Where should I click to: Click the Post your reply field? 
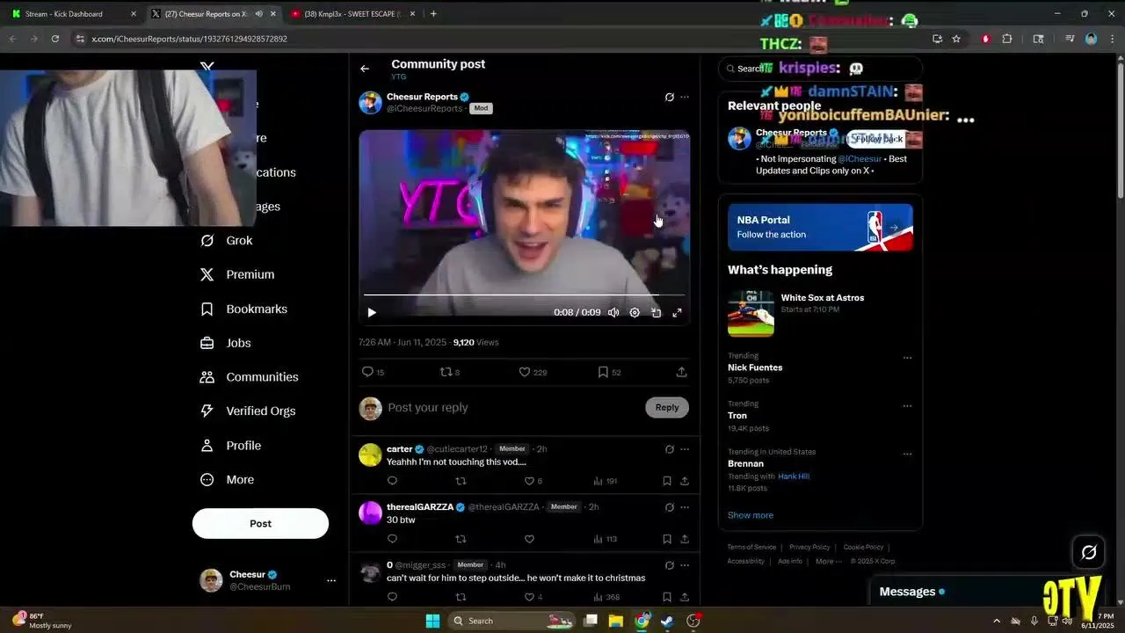(512, 408)
